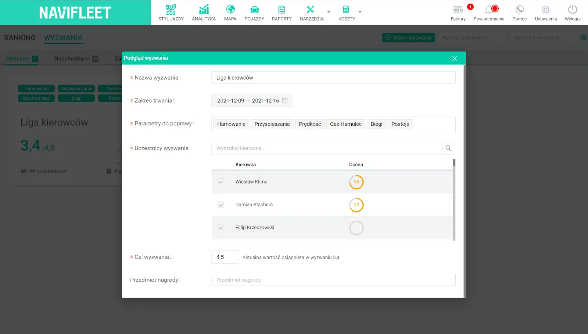Image resolution: width=588 pixels, height=334 pixels.
Task: Open the Koszty calculator icon
Action: [x=346, y=10]
